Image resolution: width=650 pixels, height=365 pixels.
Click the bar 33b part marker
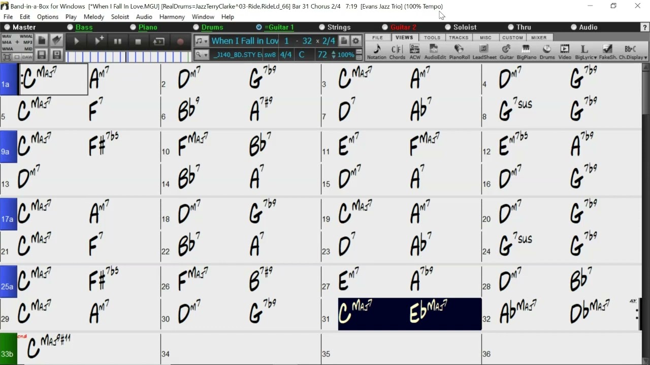(9, 349)
